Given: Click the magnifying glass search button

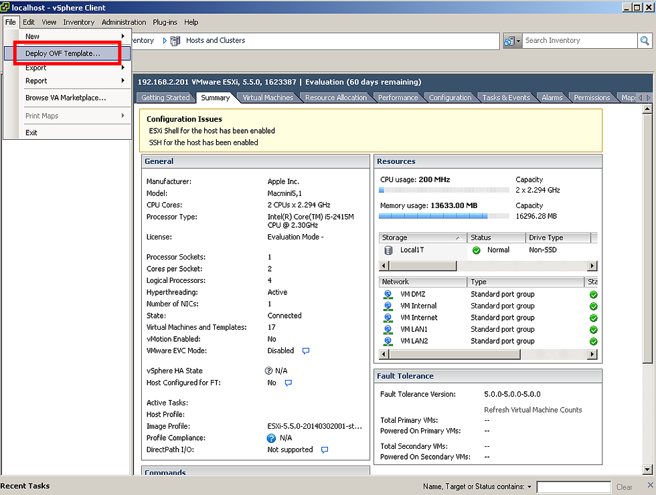Looking at the screenshot, I should click(x=645, y=41).
